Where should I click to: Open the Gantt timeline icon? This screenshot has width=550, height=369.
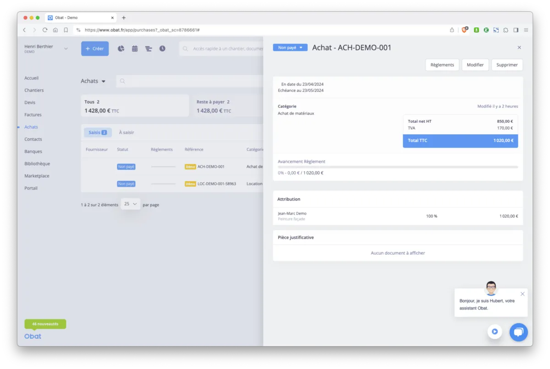click(148, 49)
